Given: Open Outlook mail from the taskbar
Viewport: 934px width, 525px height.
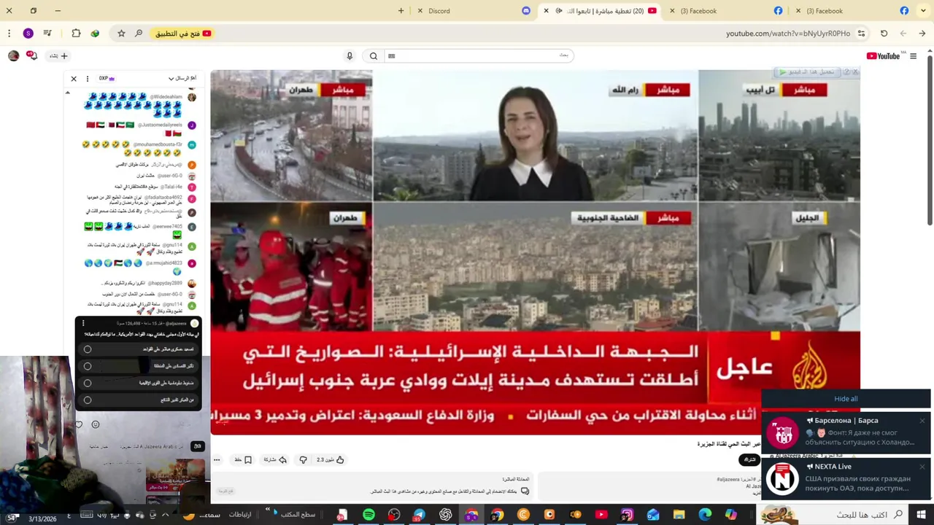Looking at the screenshot, I should click(x=653, y=515).
